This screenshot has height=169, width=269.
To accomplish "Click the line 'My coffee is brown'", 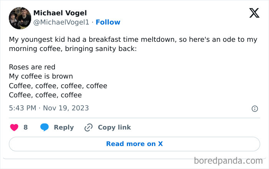I will (x=41, y=76).
